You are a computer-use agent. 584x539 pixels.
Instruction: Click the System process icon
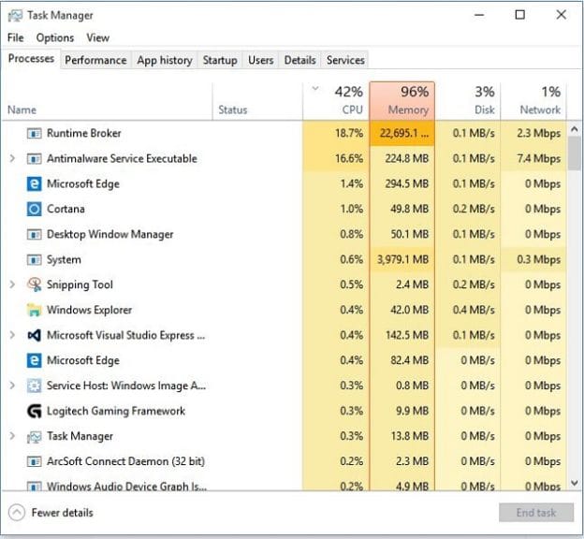(35, 259)
